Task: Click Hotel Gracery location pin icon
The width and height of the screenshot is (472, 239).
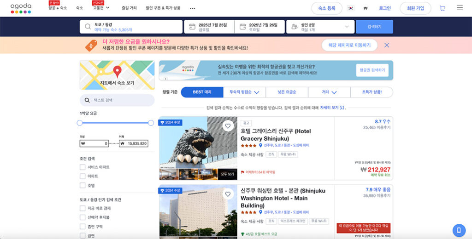Action: coord(261,145)
